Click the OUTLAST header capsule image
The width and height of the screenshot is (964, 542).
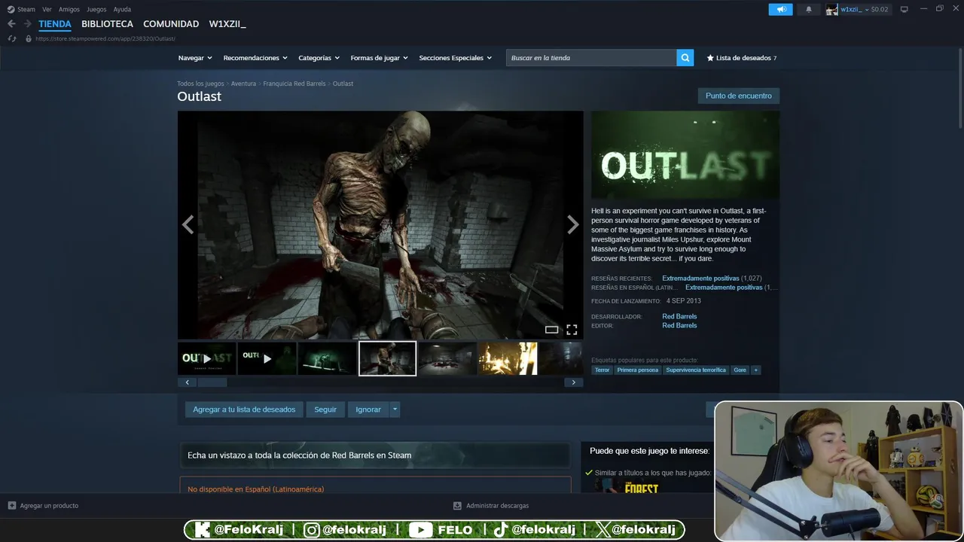[685, 155]
